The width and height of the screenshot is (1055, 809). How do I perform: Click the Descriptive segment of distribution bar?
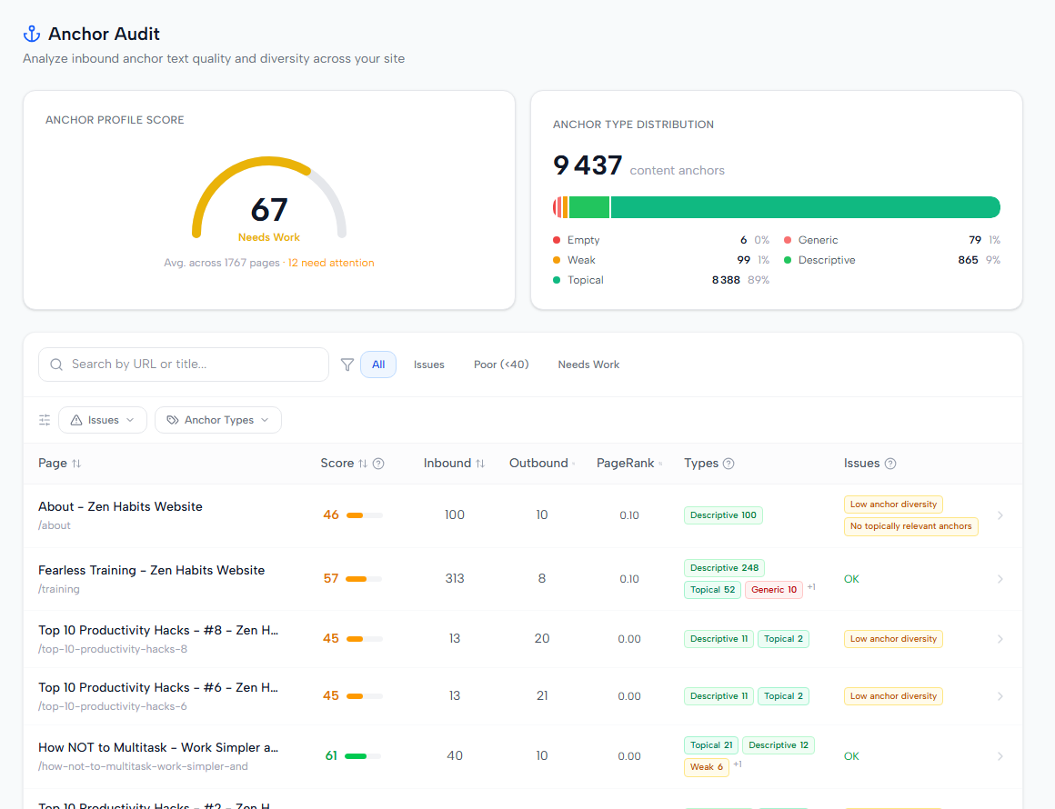(x=588, y=207)
